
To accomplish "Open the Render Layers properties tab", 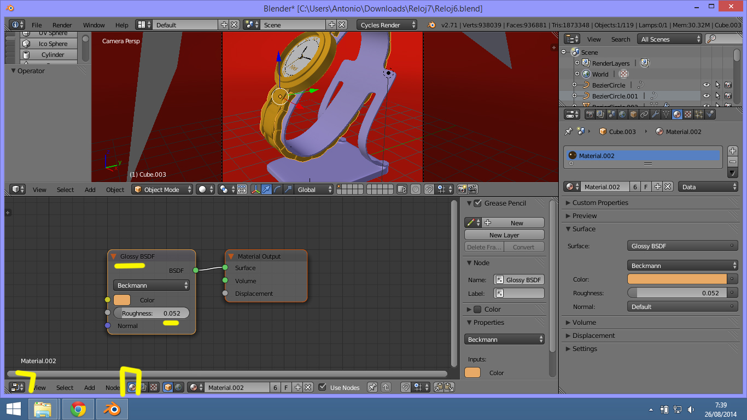I will (x=600, y=114).
